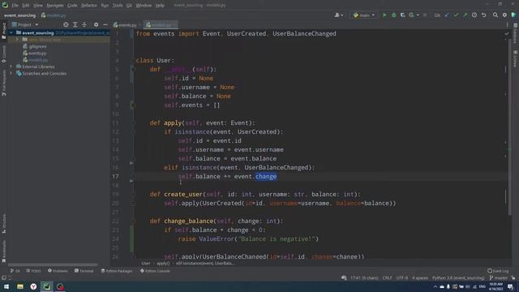Open the Tools menu

click(118, 6)
